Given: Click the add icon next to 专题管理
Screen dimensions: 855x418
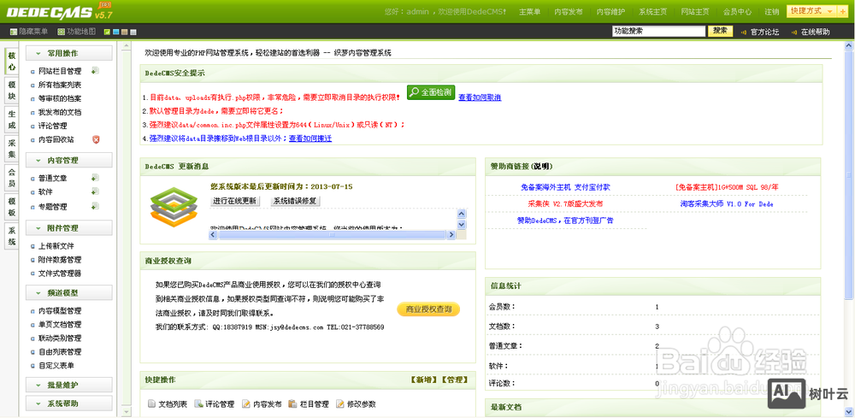Looking at the screenshot, I should (x=95, y=206).
